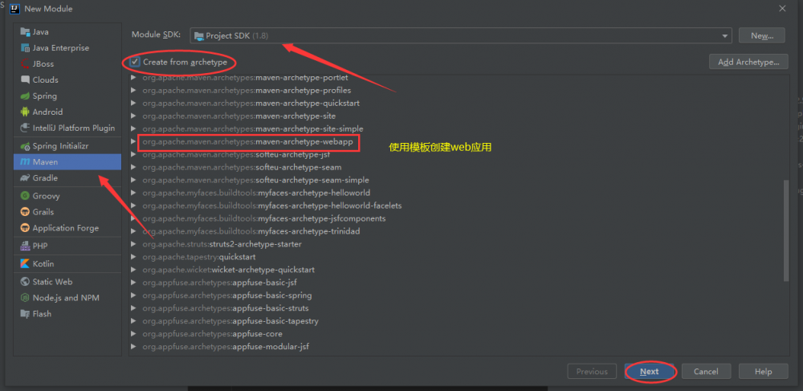Select appfuse-modular-jsf archetype
Image resolution: width=803 pixels, height=391 pixels.
(226, 347)
